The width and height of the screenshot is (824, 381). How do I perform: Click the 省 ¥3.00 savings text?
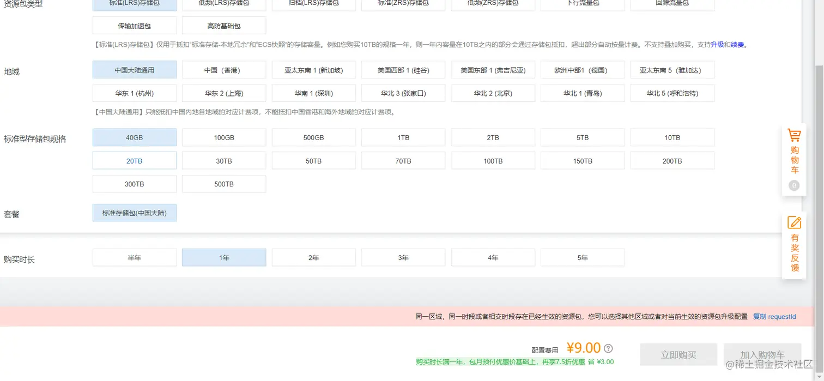[601, 362]
